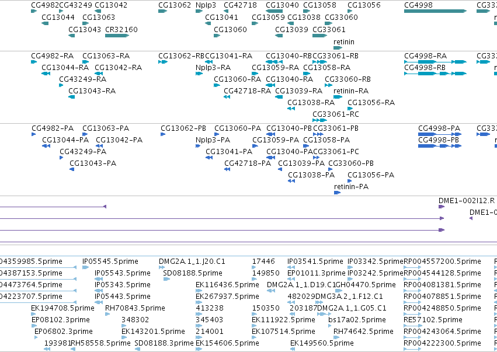Click the CG13044 gene feature label
The width and height of the screenshot is (497, 352).
(x=58, y=17)
